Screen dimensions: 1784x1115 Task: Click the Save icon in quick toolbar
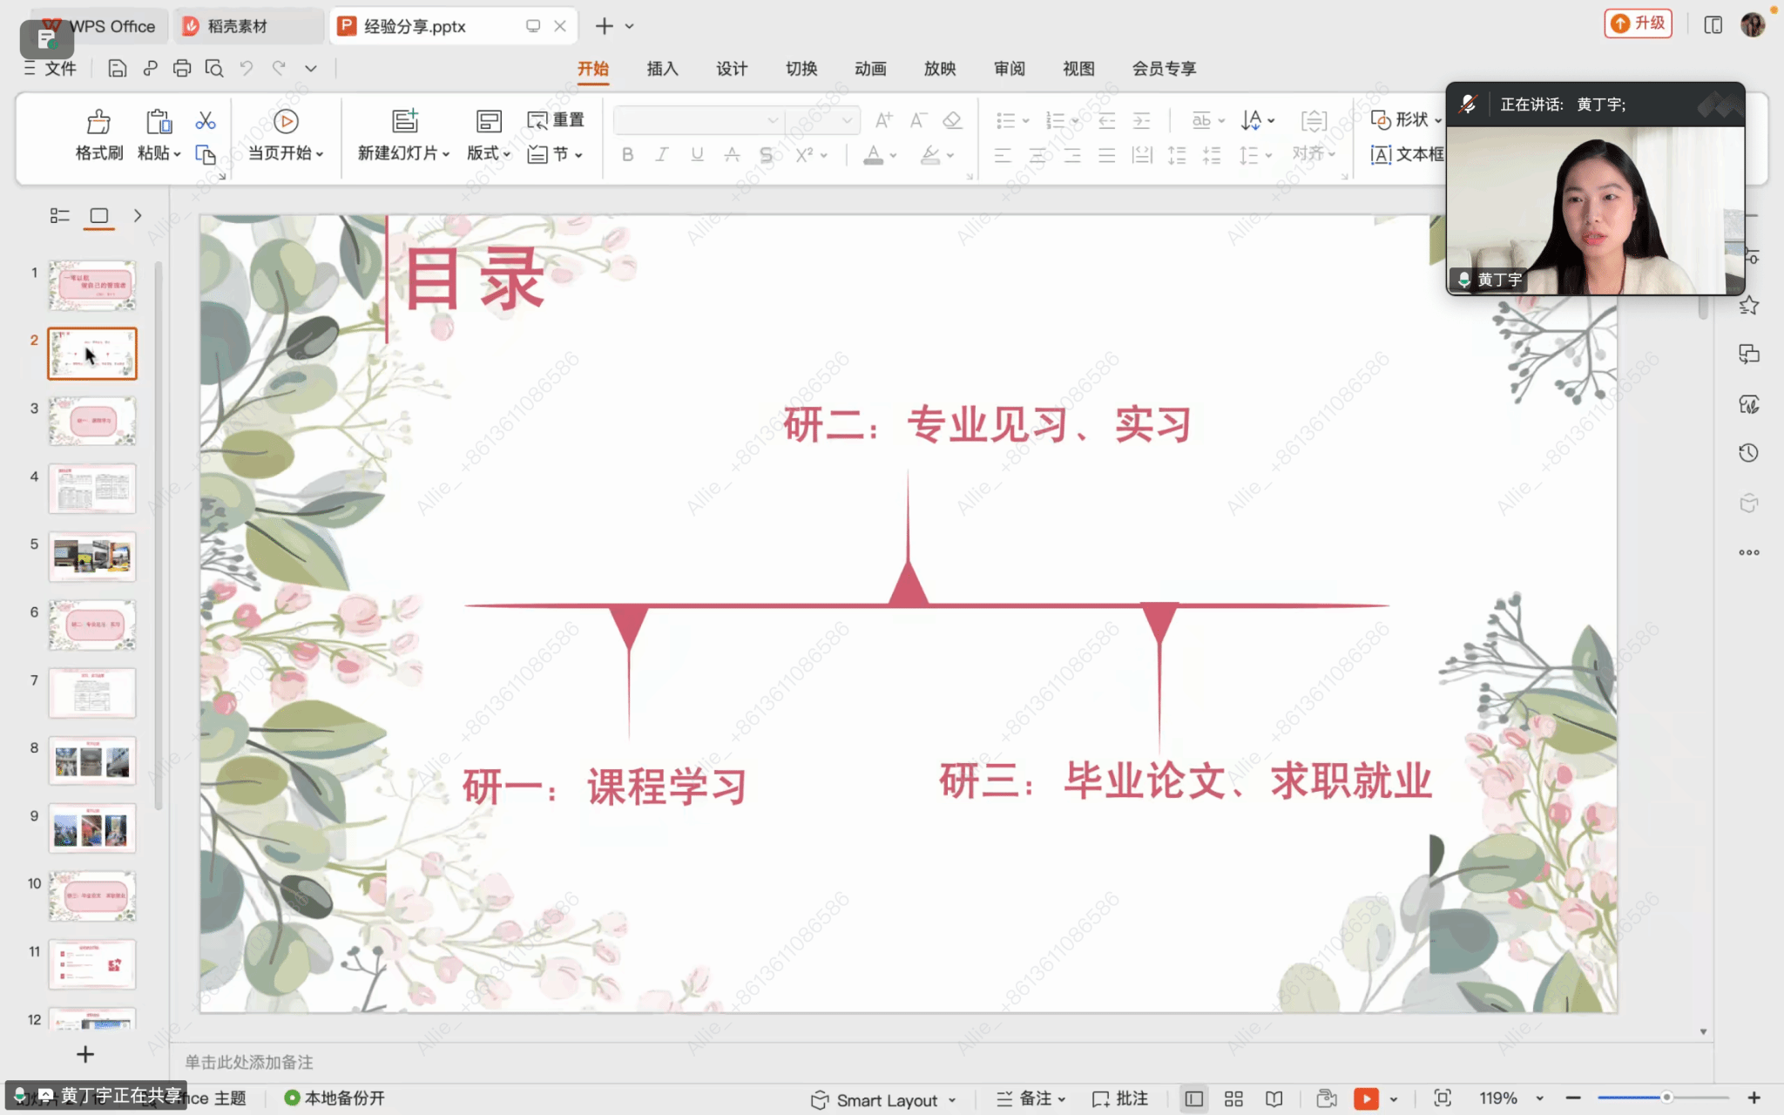pyautogui.click(x=117, y=69)
